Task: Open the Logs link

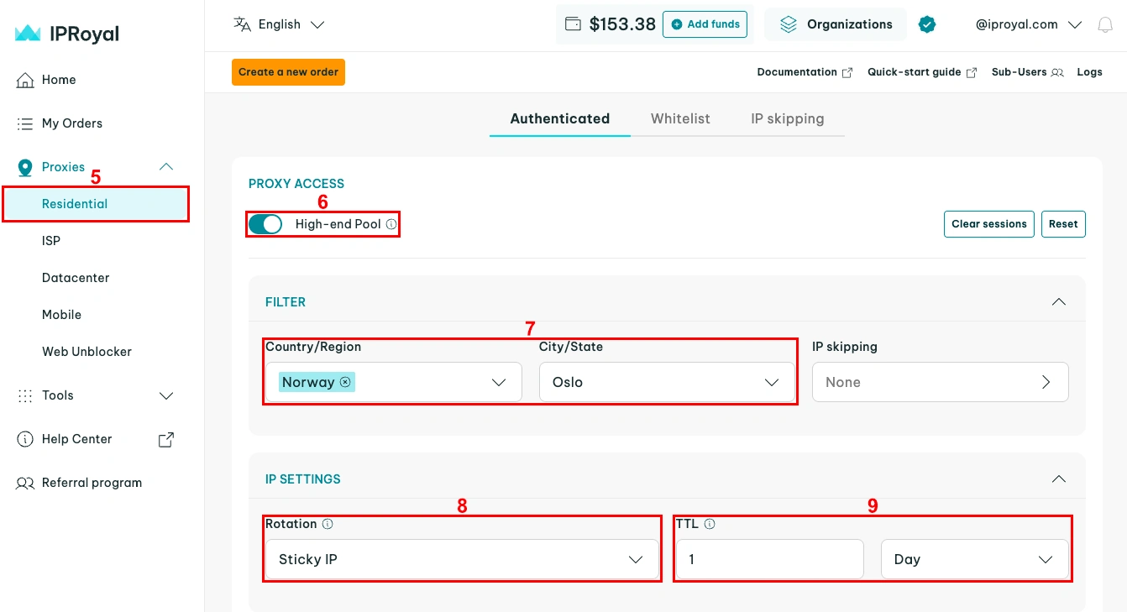Action: click(x=1090, y=72)
